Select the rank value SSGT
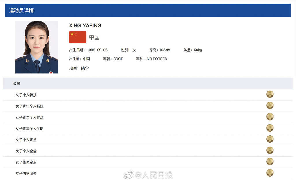Screen dimensions: 296x182 click(x=118, y=59)
